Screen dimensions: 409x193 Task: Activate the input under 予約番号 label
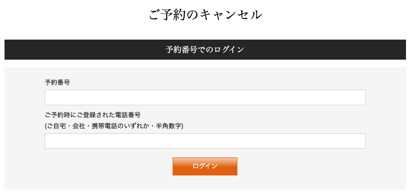205,97
